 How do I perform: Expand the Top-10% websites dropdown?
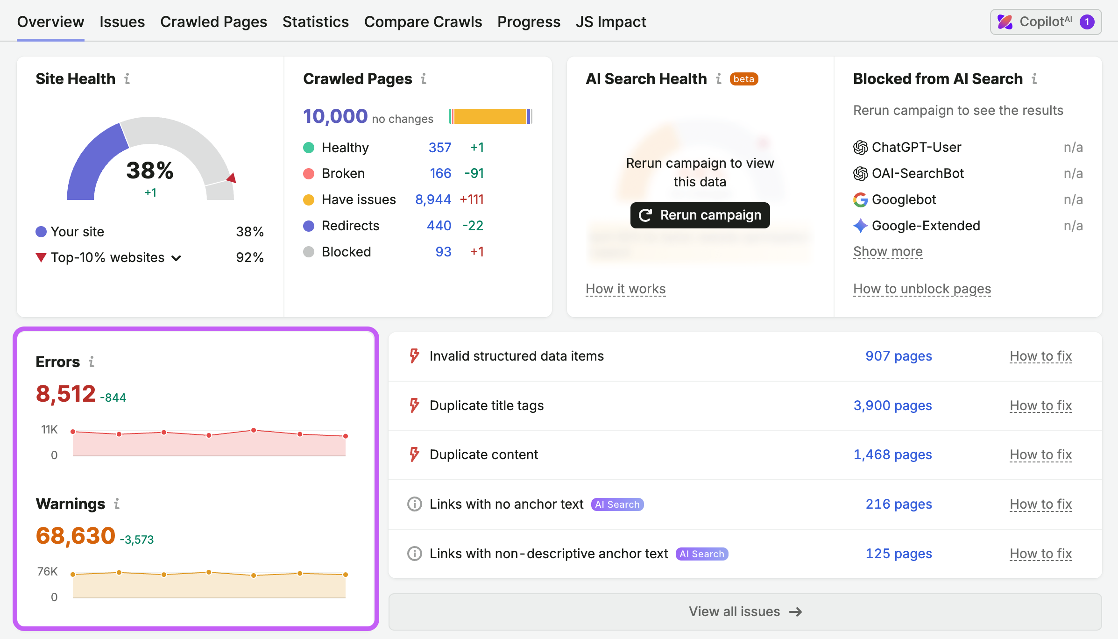click(176, 258)
